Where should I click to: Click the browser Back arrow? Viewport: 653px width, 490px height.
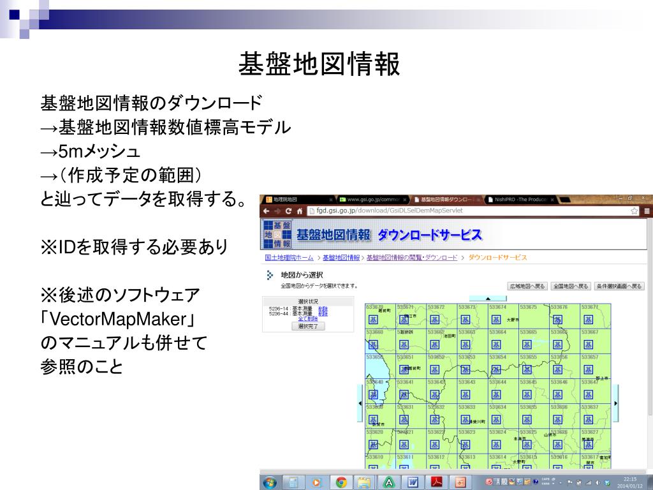pyautogui.click(x=267, y=211)
